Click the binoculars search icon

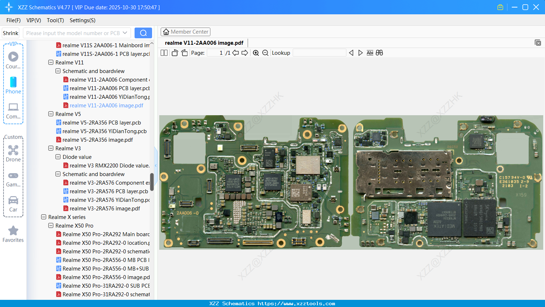click(x=379, y=53)
